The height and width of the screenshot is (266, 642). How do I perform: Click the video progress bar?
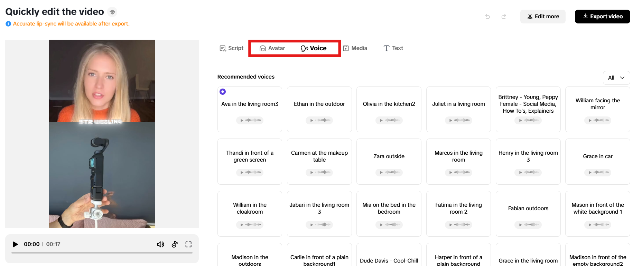102,253
